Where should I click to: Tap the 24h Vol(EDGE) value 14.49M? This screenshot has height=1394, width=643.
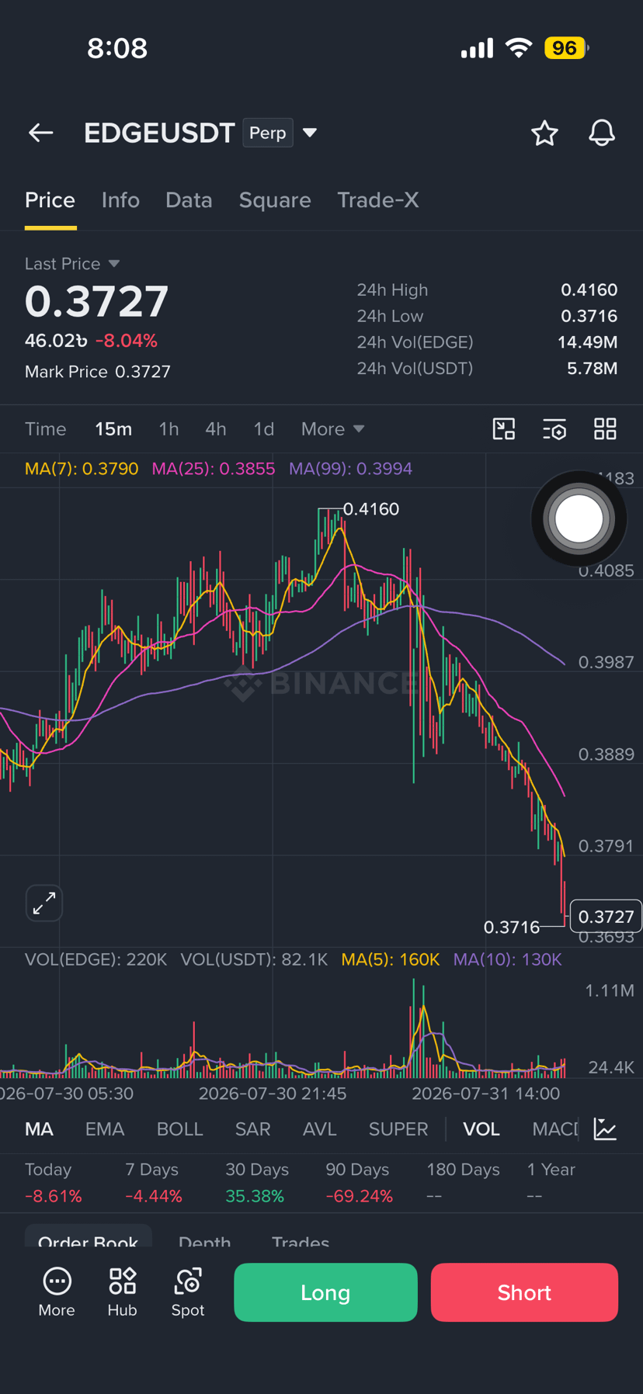(x=588, y=342)
